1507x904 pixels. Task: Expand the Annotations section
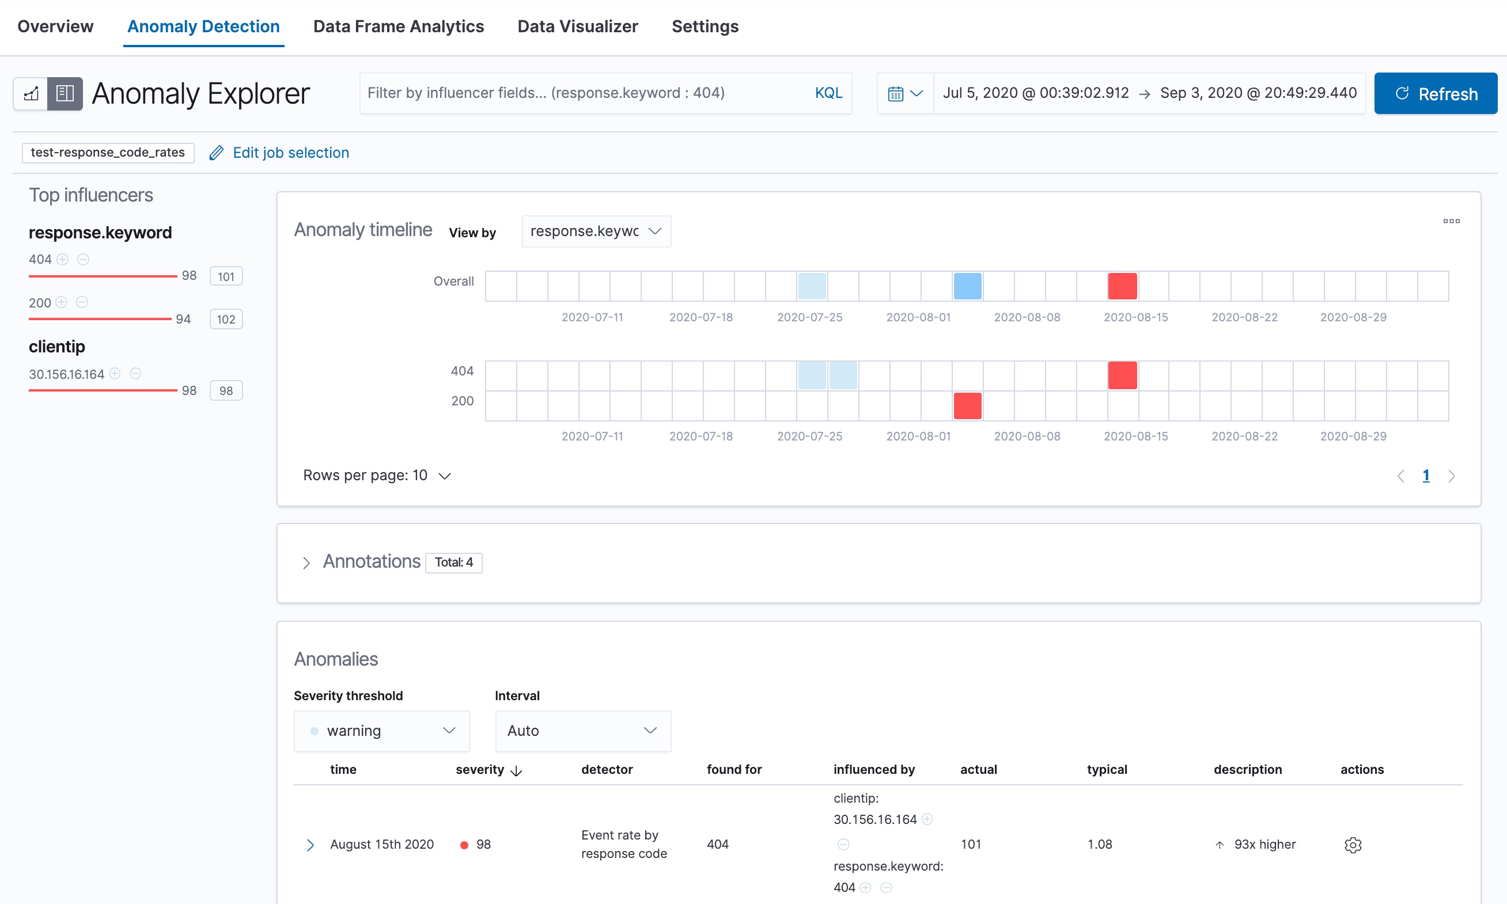[306, 562]
